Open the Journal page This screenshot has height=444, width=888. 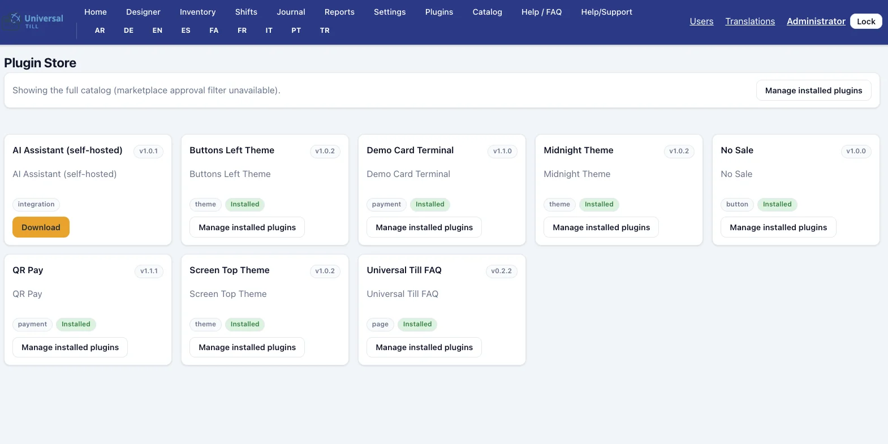[291, 12]
